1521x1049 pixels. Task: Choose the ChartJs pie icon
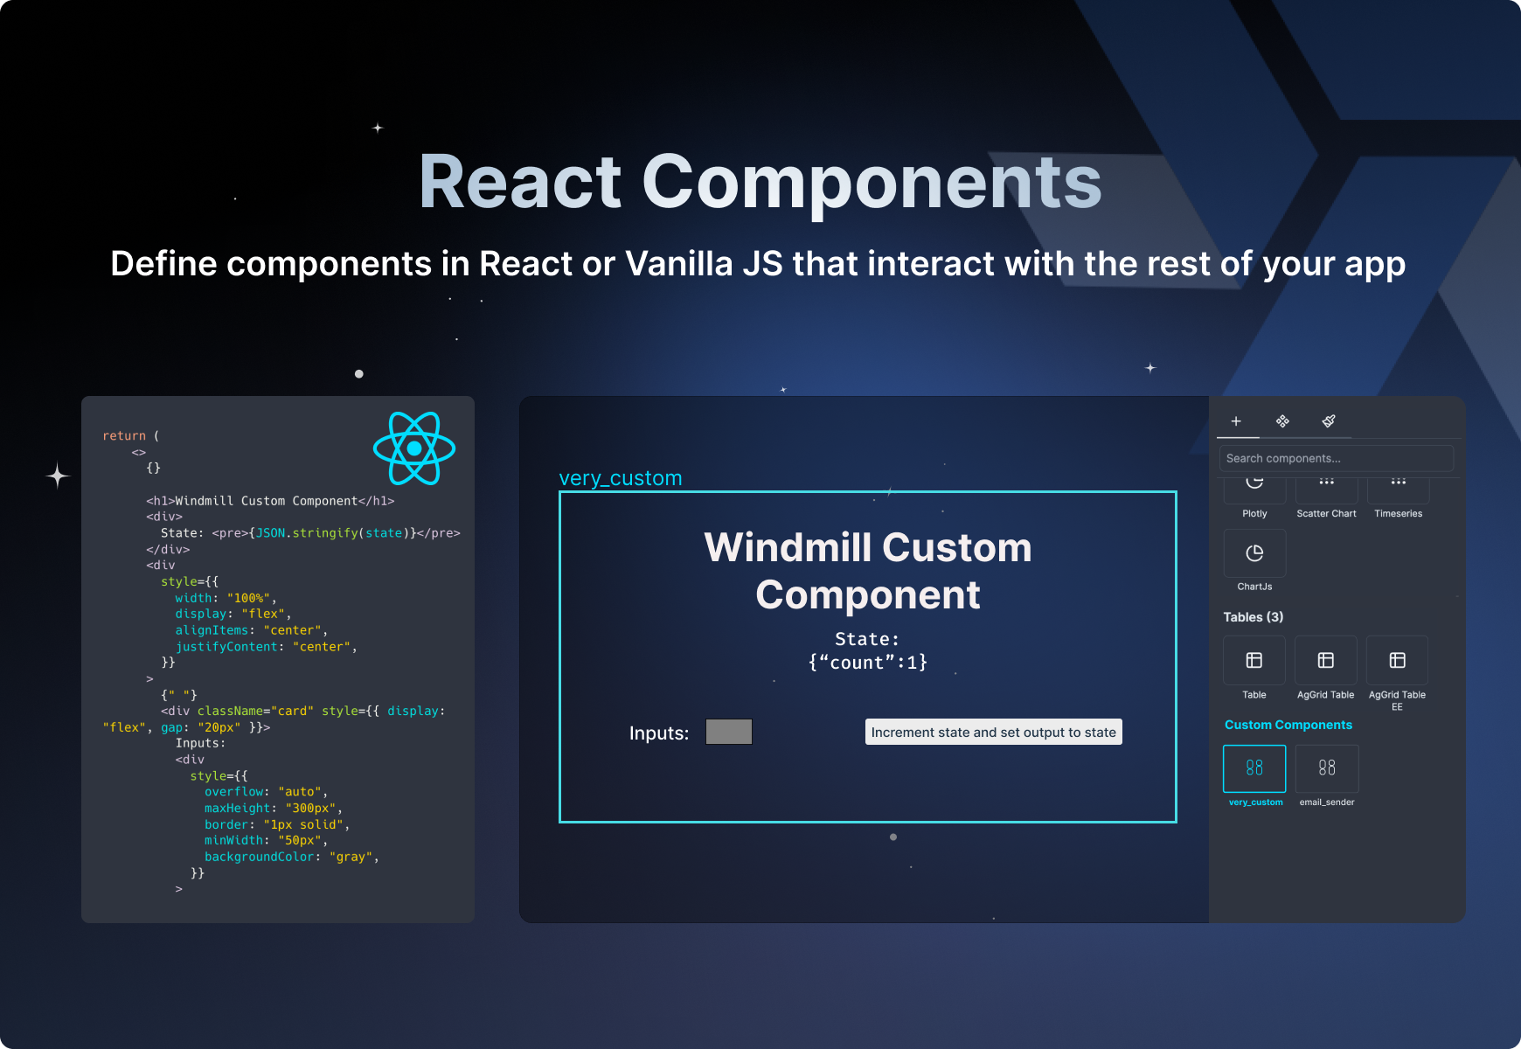tap(1254, 553)
